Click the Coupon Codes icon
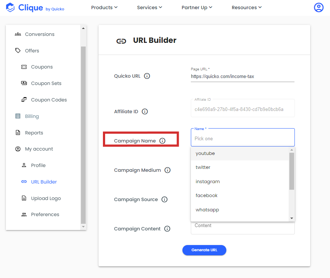Viewport: 330px width, 278px height. point(24,100)
